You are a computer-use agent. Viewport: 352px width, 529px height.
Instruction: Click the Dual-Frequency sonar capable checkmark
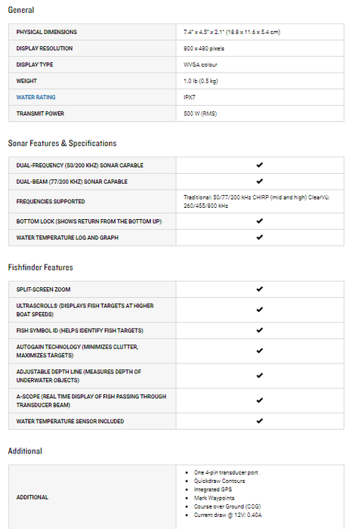click(259, 165)
